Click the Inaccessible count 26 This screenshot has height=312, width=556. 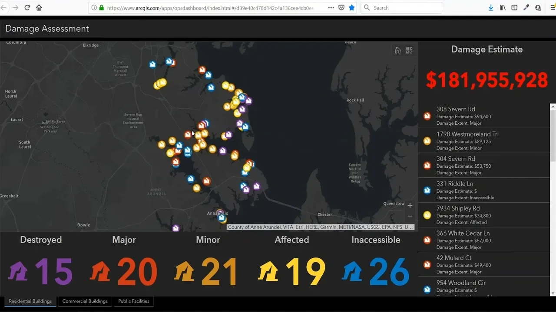389,272
